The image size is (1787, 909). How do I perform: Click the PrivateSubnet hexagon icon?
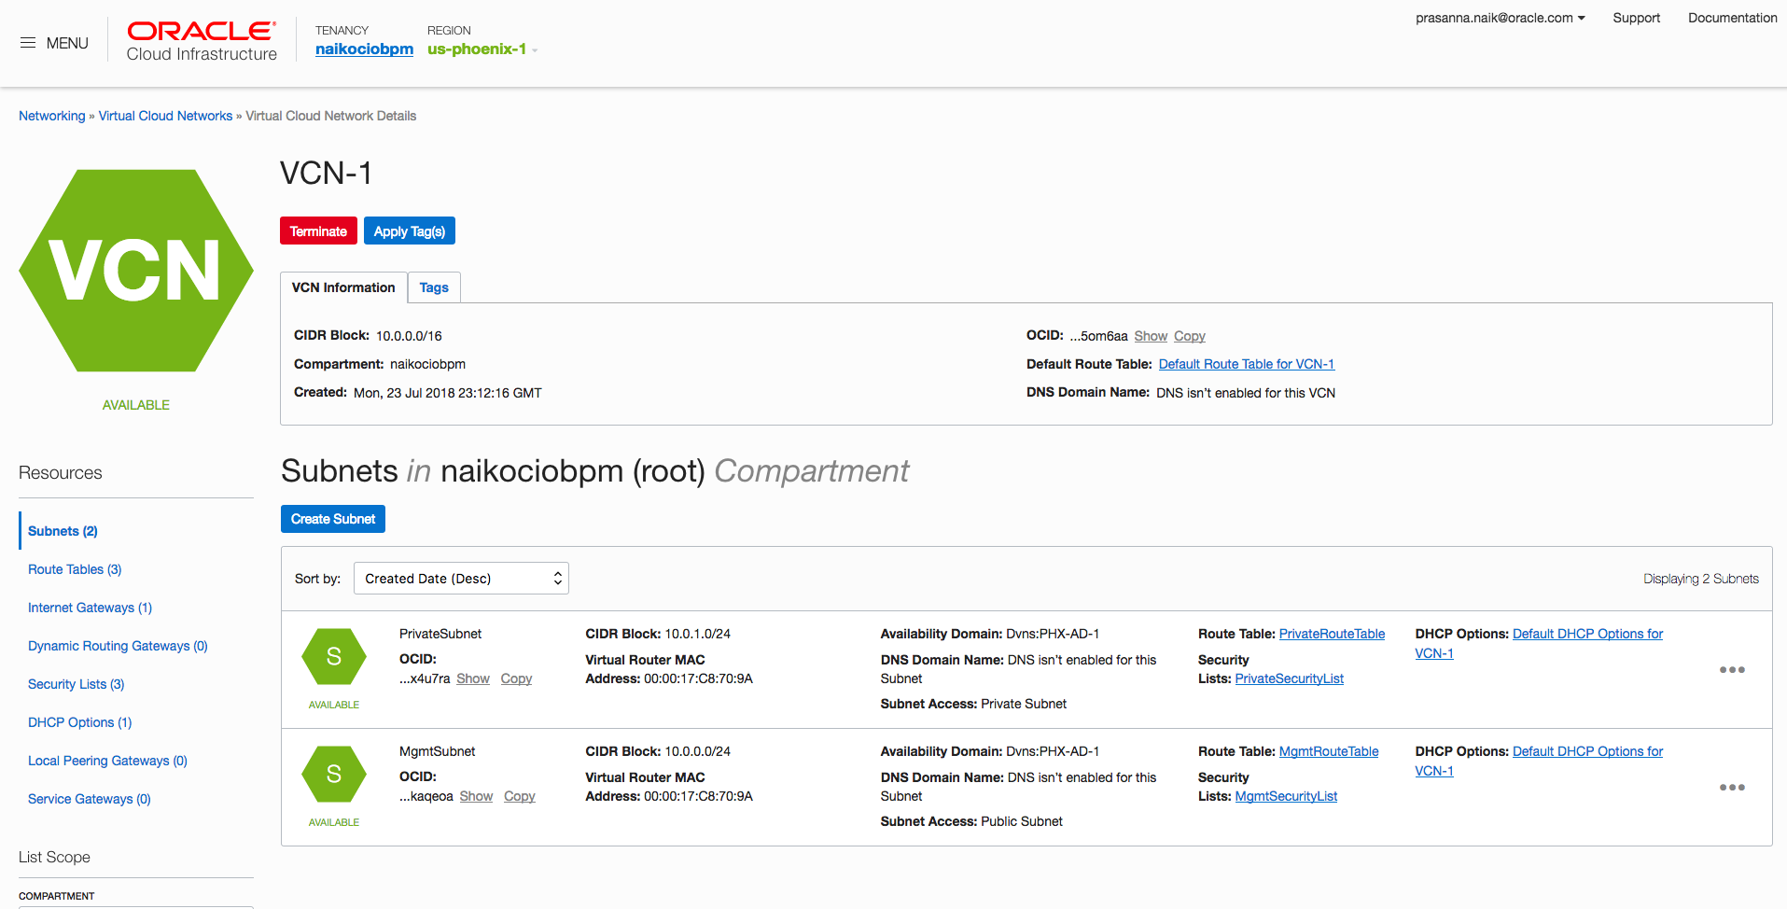tap(334, 657)
